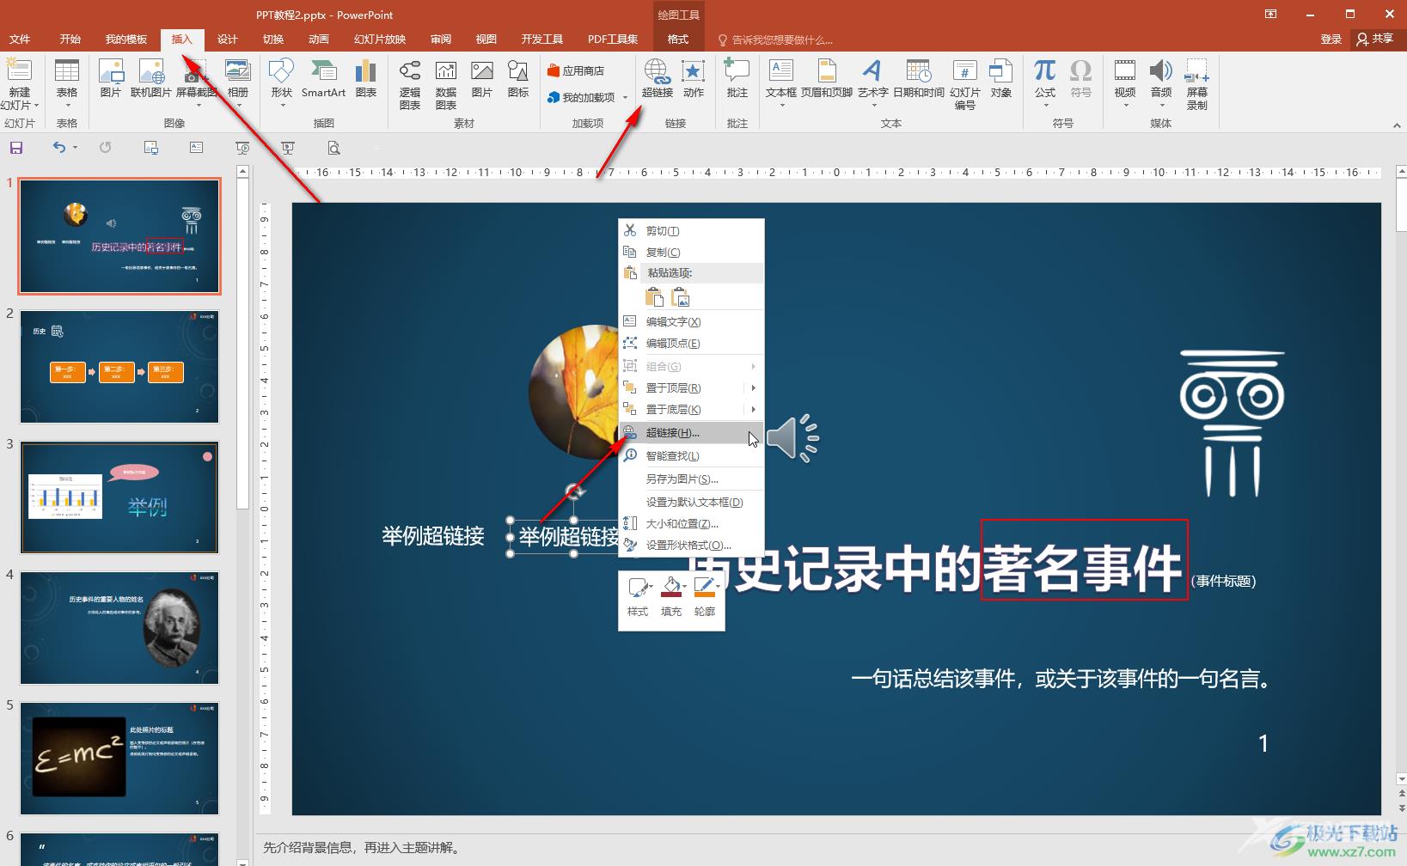Click the 超链接 hyperlink icon in ribbon

(657, 79)
